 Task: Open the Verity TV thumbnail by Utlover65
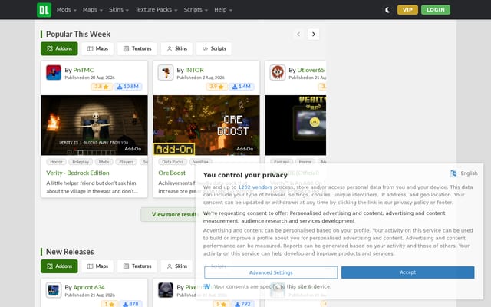click(295, 125)
